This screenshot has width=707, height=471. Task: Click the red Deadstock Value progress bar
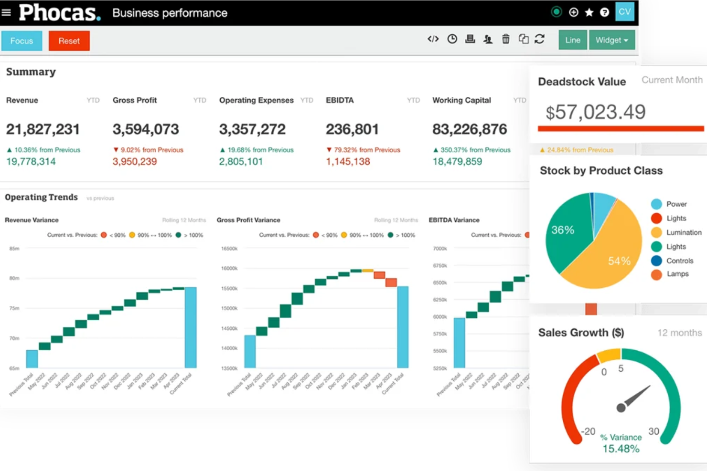coord(621,128)
